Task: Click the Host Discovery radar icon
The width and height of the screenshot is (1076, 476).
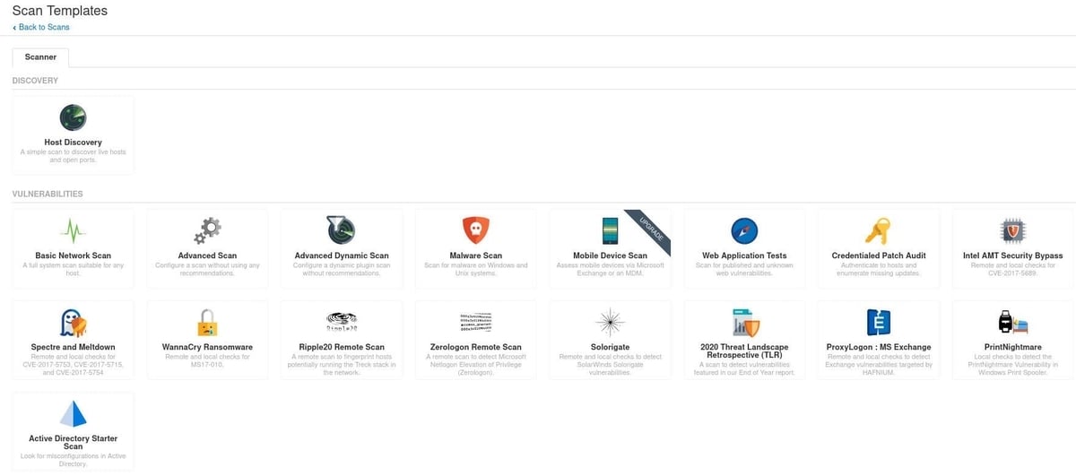Action: pyautogui.click(x=73, y=117)
